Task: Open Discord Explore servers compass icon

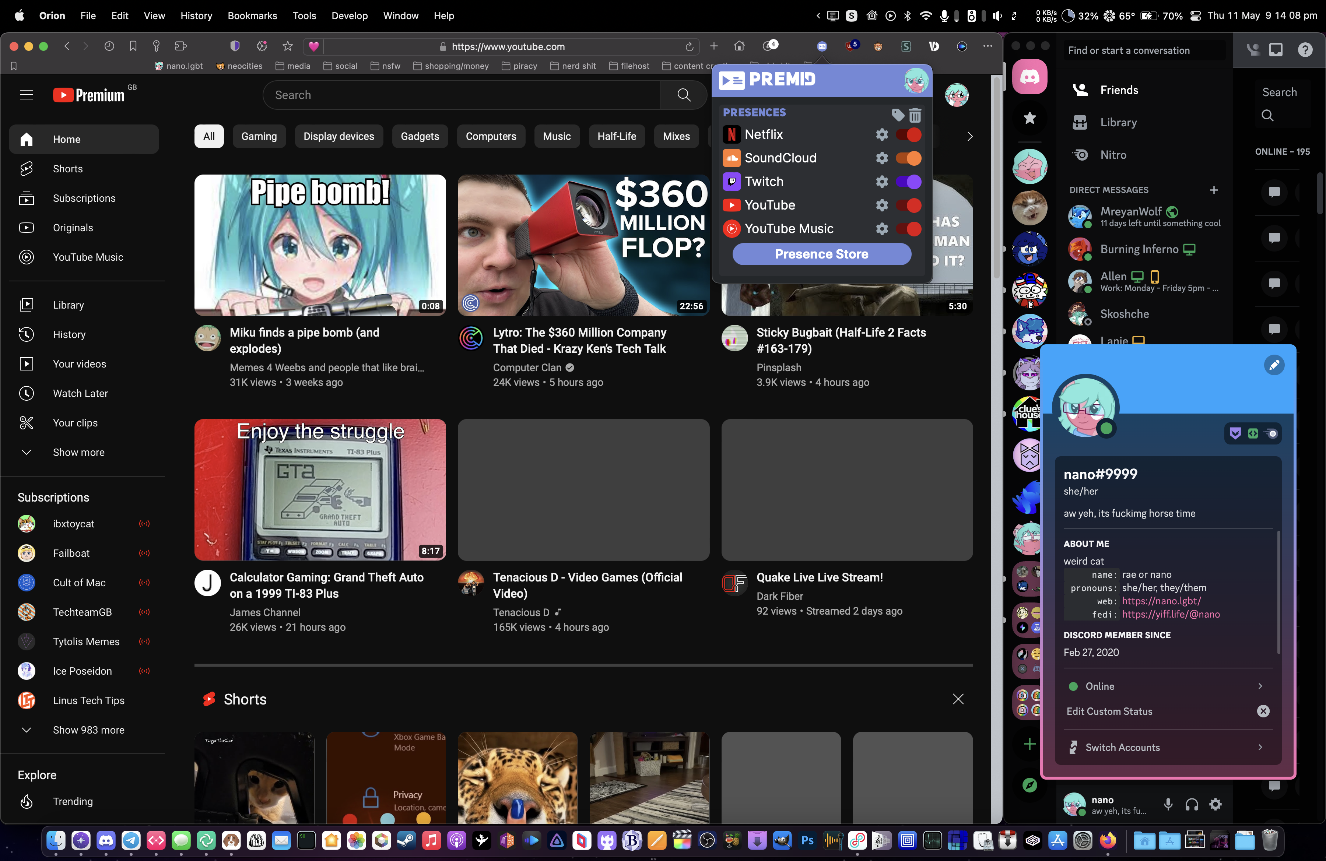Action: click(x=1029, y=785)
